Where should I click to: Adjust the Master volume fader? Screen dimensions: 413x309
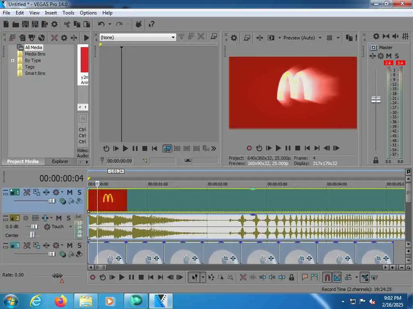(x=376, y=100)
